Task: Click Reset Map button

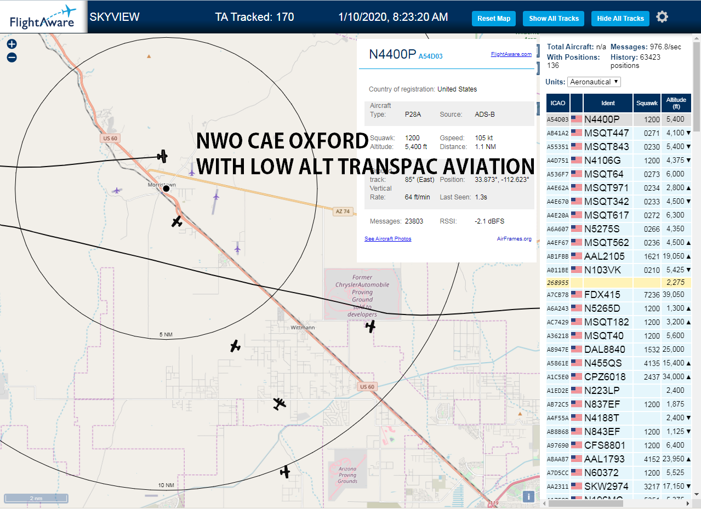Action: (x=494, y=18)
